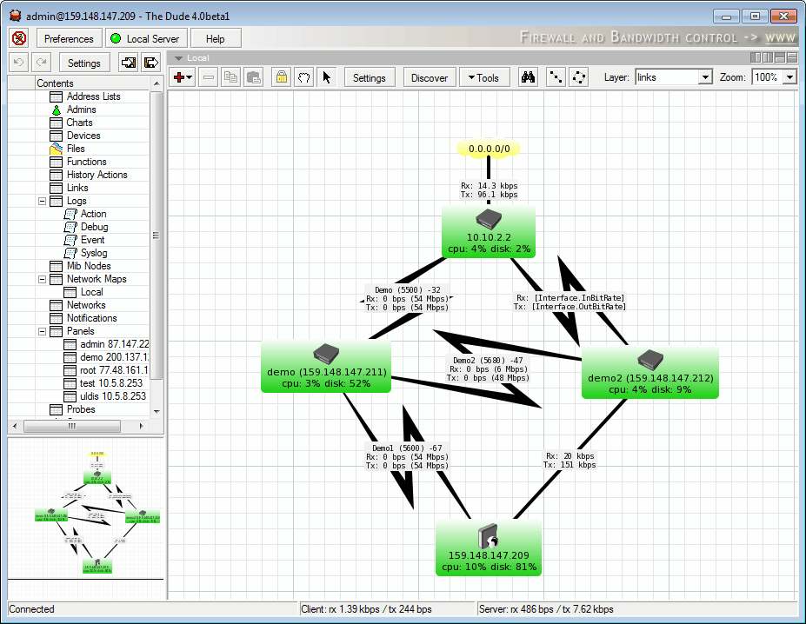Click the import icon beside left Settings
806x624 pixels.
click(129, 63)
